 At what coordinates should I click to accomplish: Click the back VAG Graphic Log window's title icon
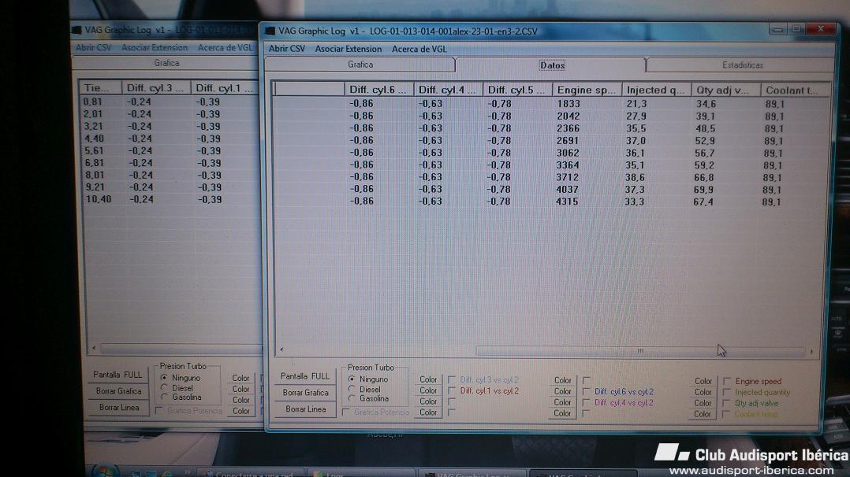(x=77, y=30)
